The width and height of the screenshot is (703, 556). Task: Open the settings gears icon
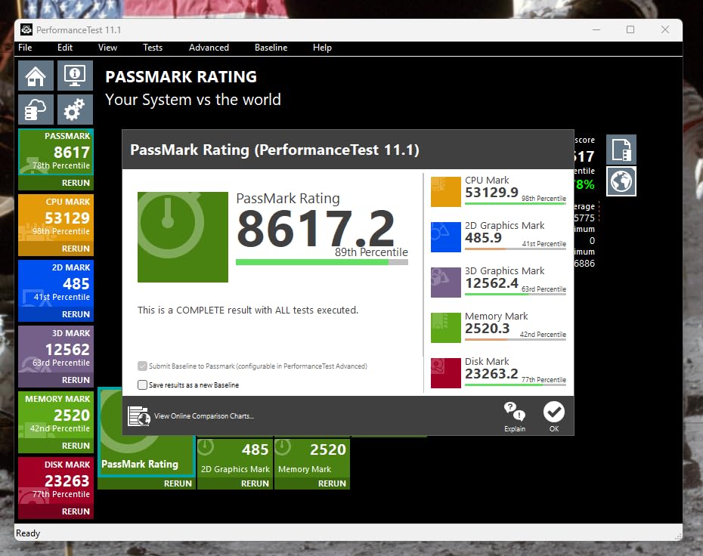pyautogui.click(x=75, y=110)
